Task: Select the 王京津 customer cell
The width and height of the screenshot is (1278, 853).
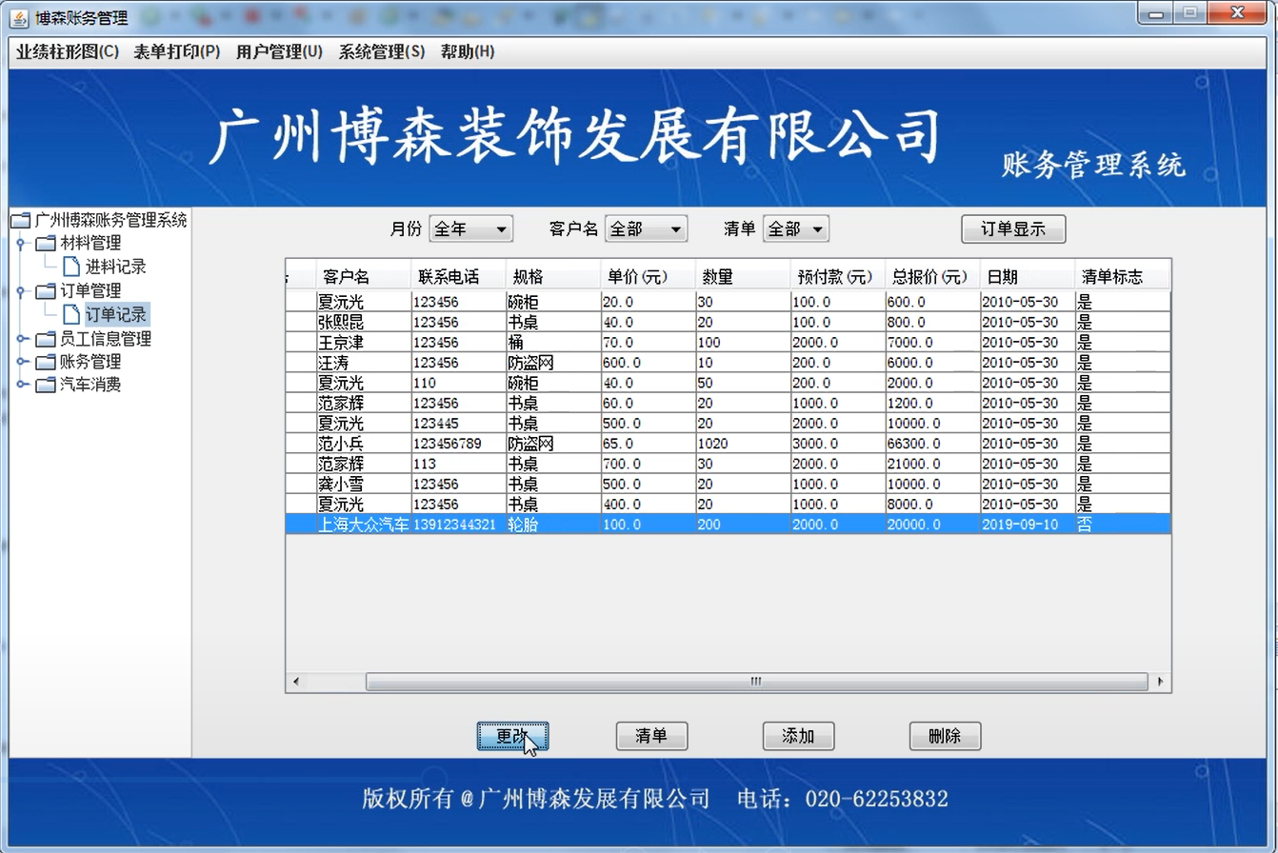Action: pyautogui.click(x=364, y=342)
